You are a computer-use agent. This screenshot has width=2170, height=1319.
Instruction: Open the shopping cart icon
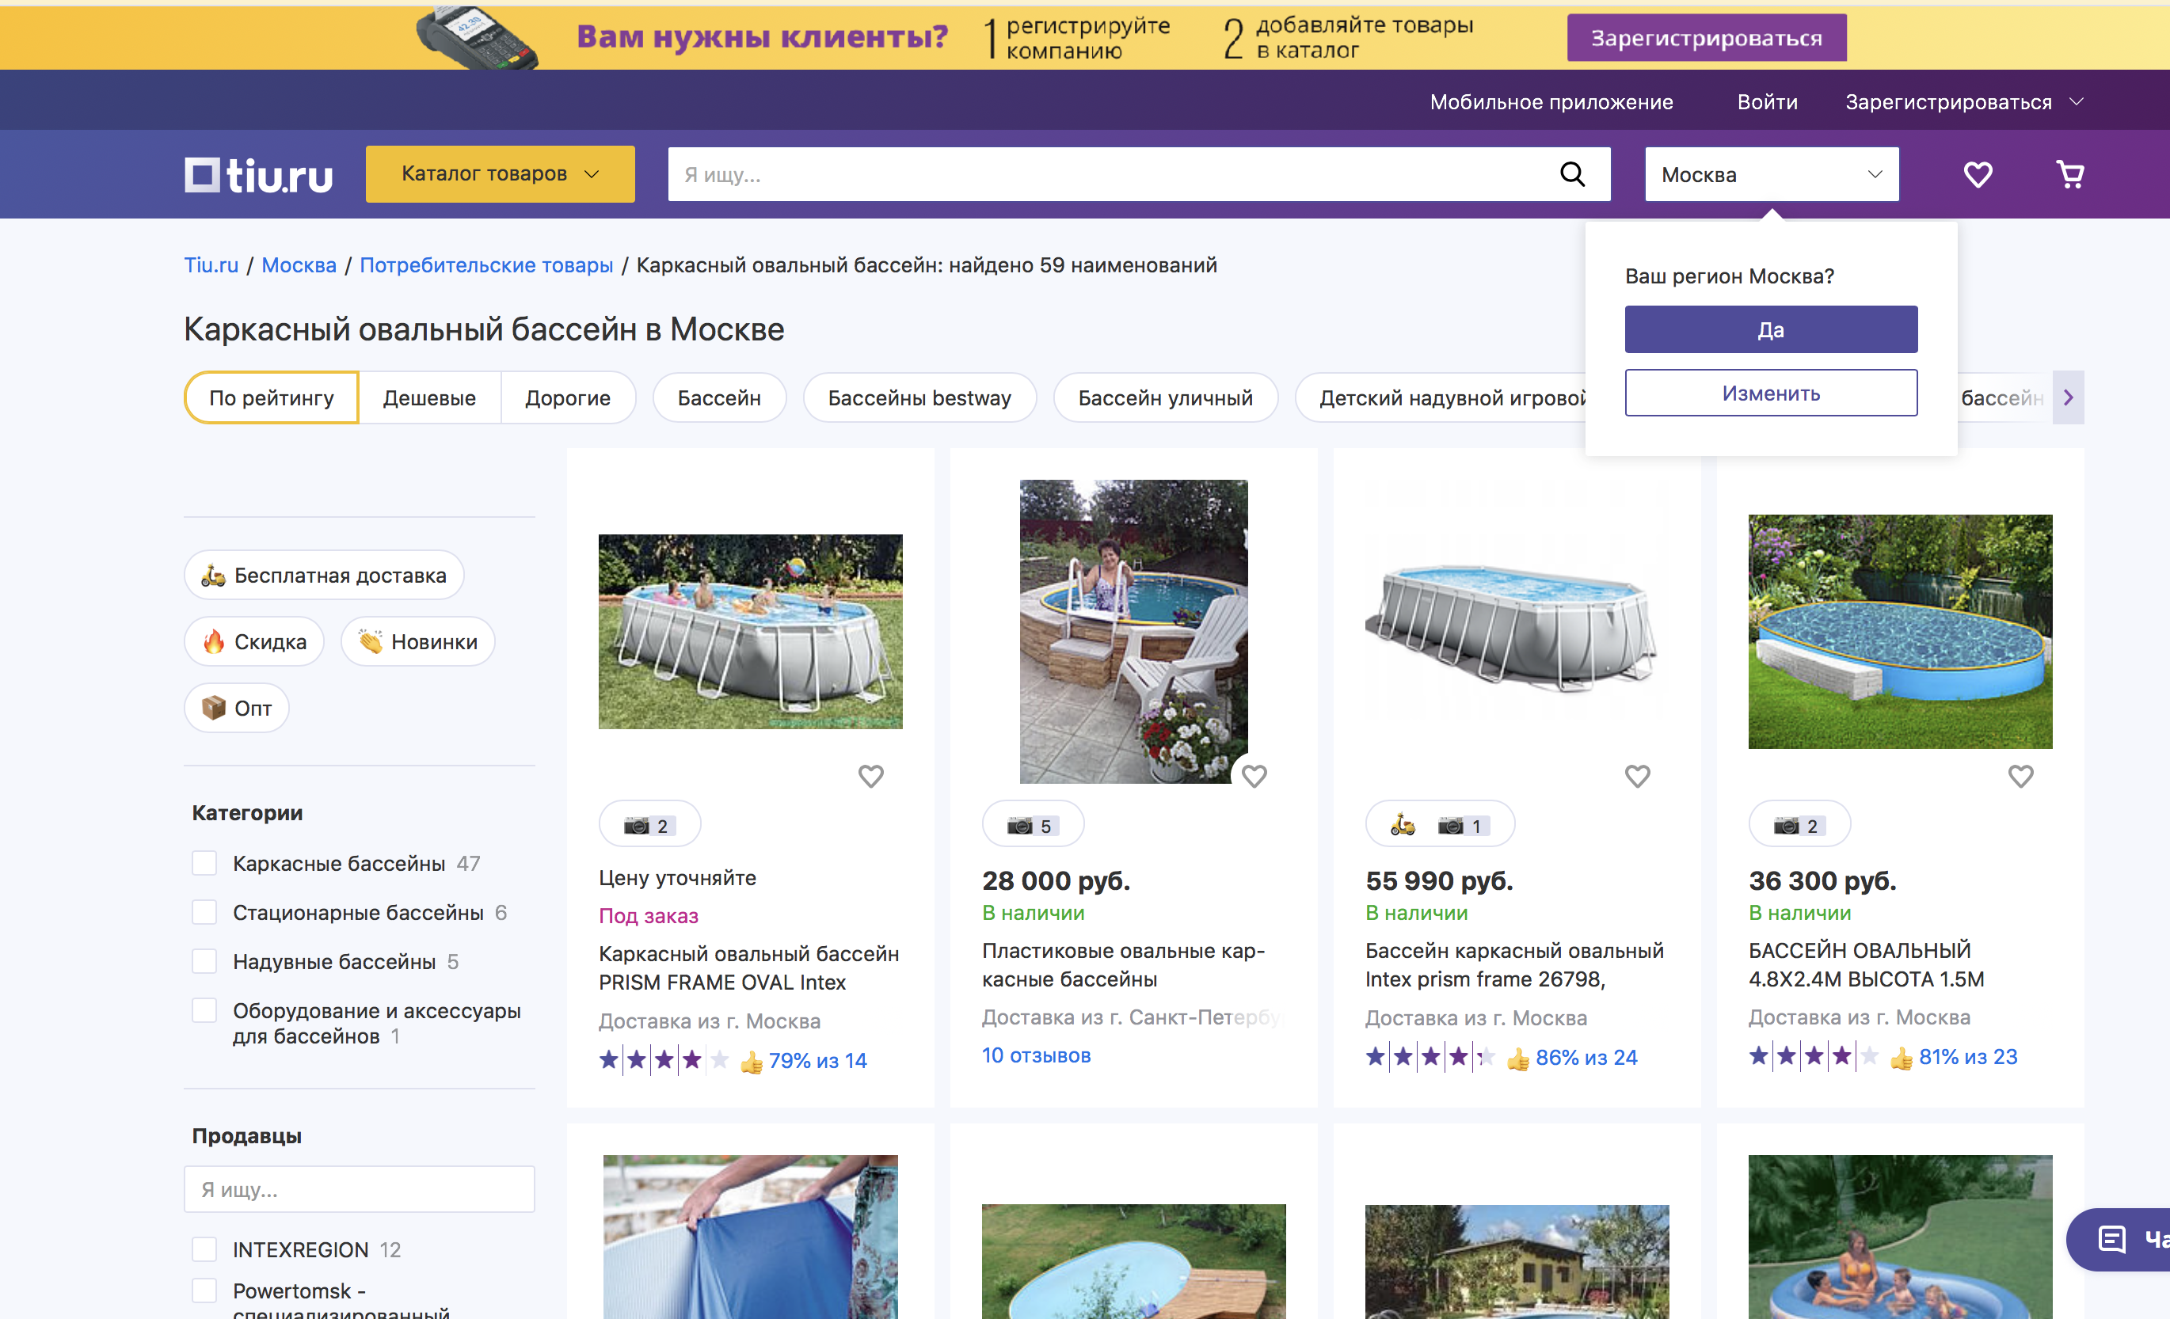pyautogui.click(x=2069, y=174)
